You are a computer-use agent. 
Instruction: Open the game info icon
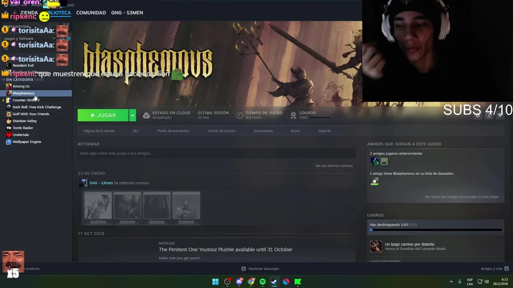point(489,115)
